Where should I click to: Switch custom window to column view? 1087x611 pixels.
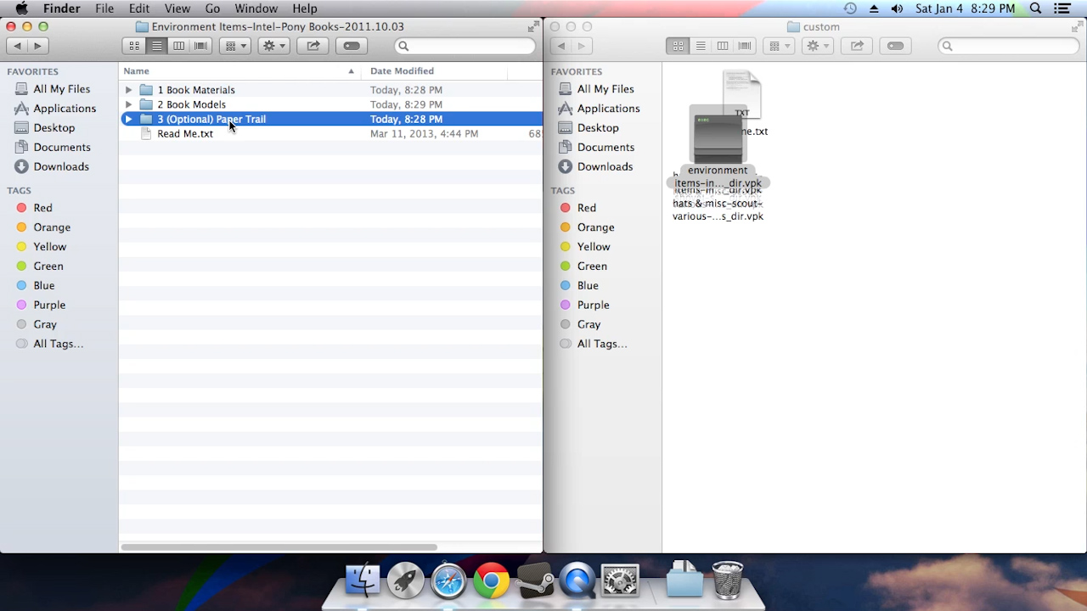[722, 46]
